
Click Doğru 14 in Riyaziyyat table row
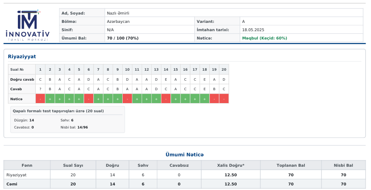(x=112, y=175)
